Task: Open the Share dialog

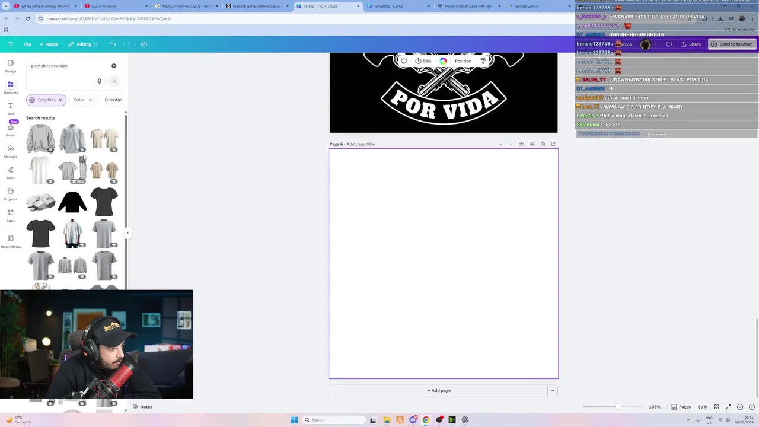Action: (x=691, y=44)
